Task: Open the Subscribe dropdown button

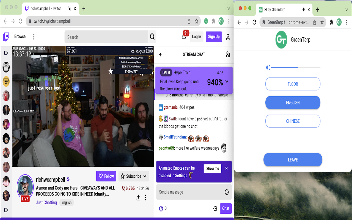Action: (134, 176)
